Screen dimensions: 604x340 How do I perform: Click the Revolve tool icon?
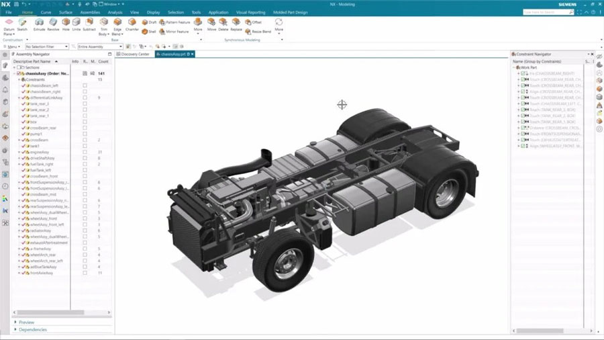tap(53, 23)
